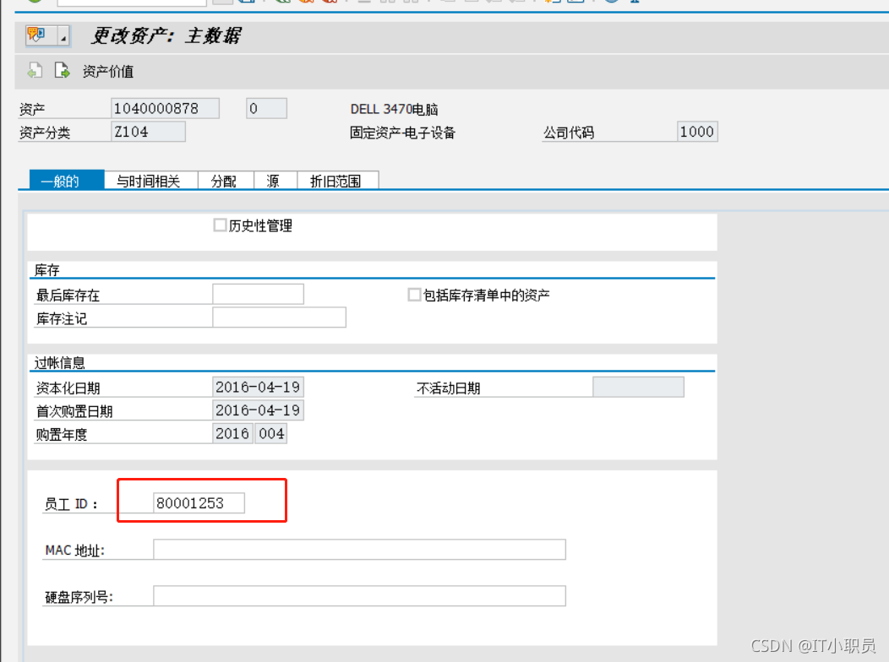
Task: Focus the 最后库存在 input field
Action: tap(258, 294)
